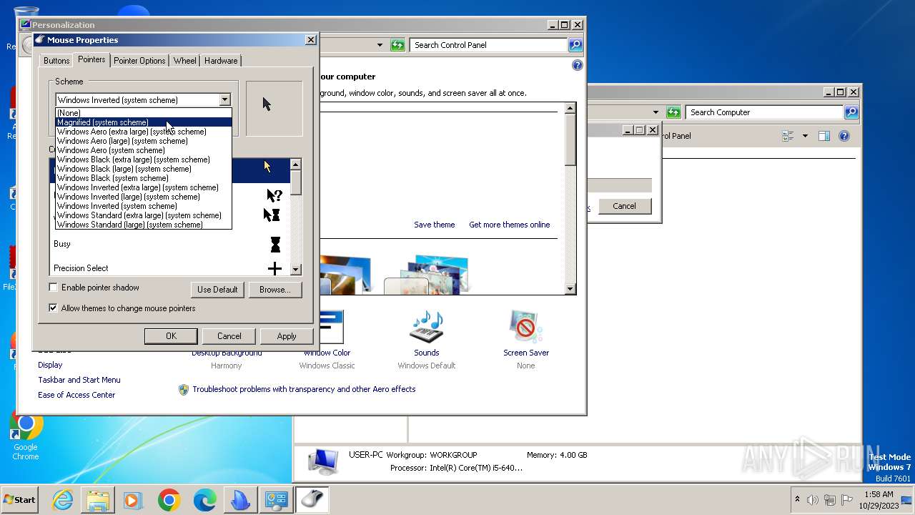This screenshot has height=515, width=915.
Task: Click the Browse... button
Action: pos(275,290)
